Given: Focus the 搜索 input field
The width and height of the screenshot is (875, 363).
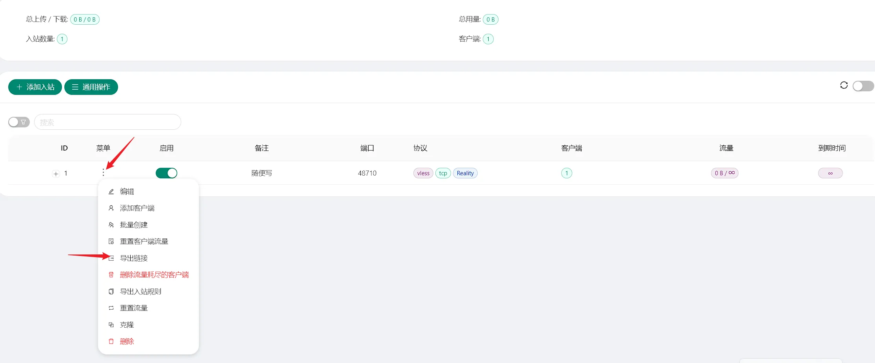Looking at the screenshot, I should pos(107,122).
